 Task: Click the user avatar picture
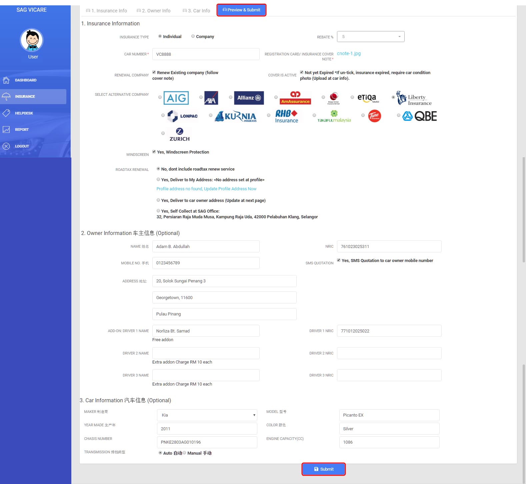pos(32,40)
